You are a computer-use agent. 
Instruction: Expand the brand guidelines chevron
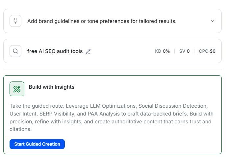tap(213, 21)
